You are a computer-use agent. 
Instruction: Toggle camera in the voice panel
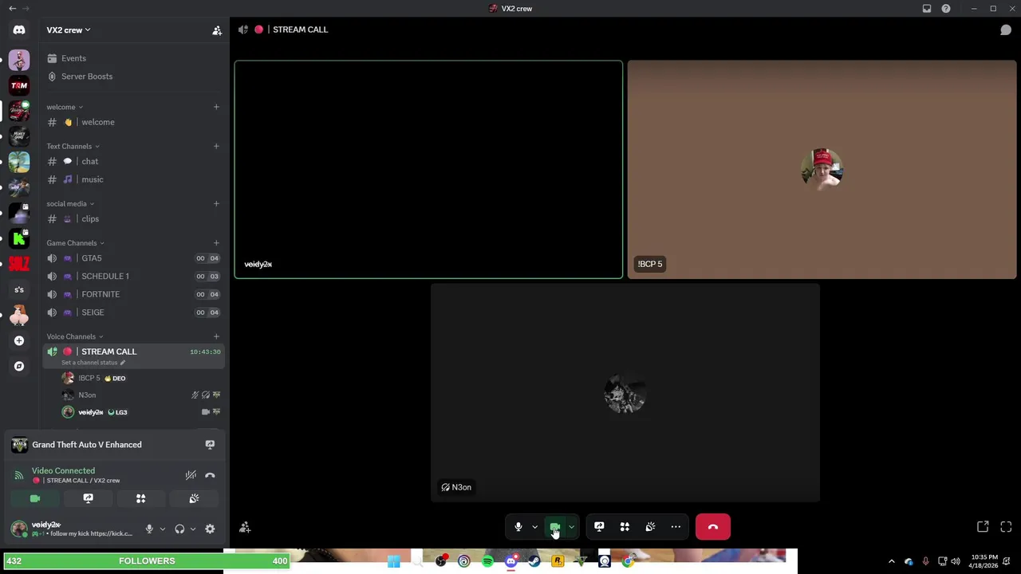(x=35, y=498)
